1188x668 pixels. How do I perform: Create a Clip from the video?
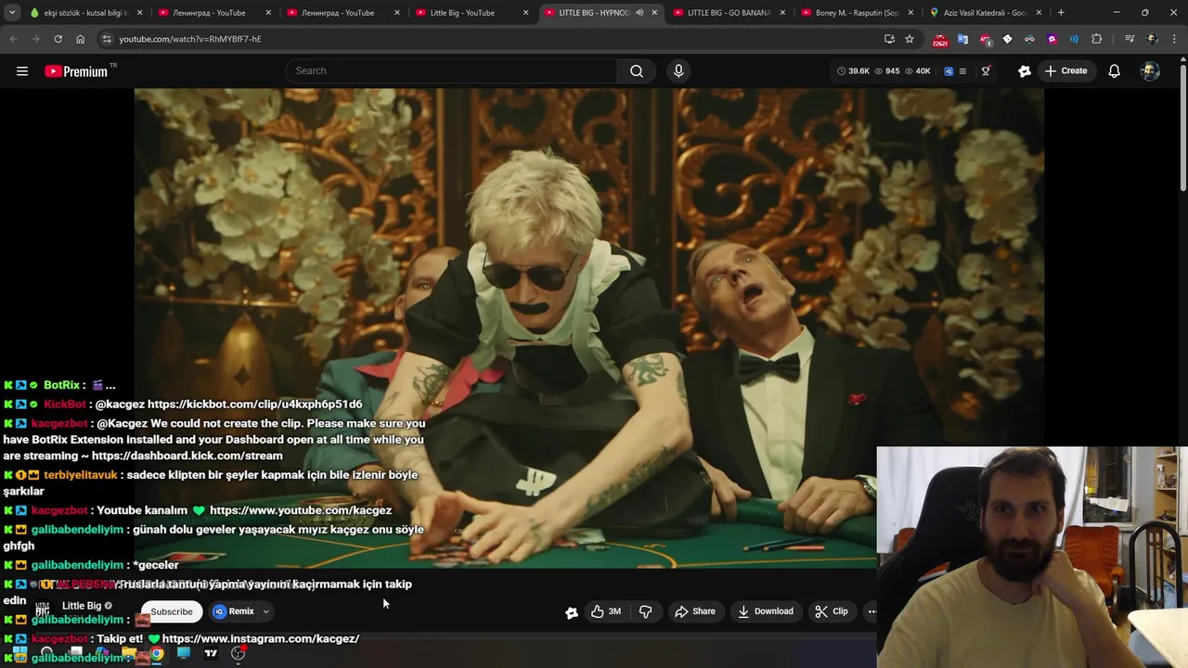pyautogui.click(x=832, y=611)
